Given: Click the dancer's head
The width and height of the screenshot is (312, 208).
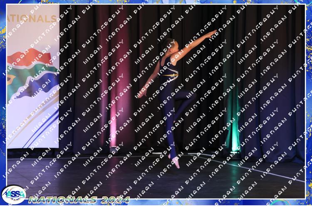Looking at the screenshot, I should click(168, 44).
